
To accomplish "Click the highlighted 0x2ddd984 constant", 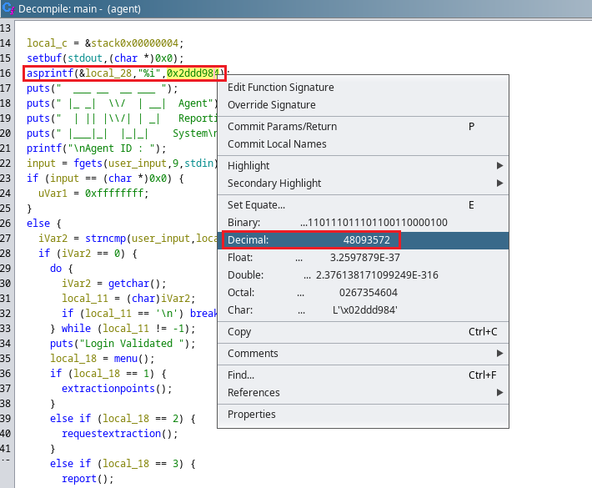I will tap(191, 73).
